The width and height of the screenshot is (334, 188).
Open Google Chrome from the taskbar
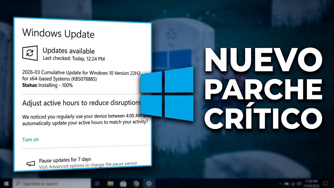tap(136, 184)
